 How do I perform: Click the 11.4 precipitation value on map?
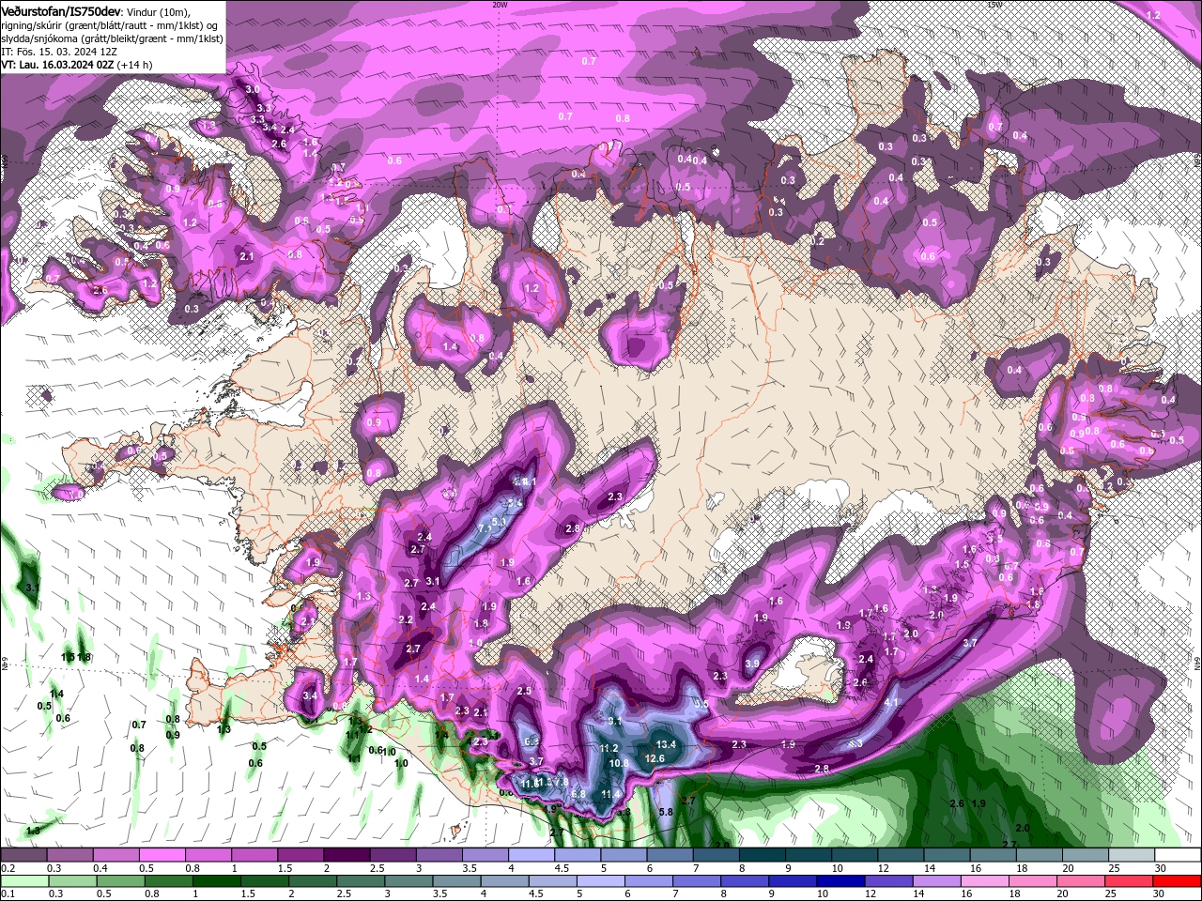pyautogui.click(x=610, y=795)
